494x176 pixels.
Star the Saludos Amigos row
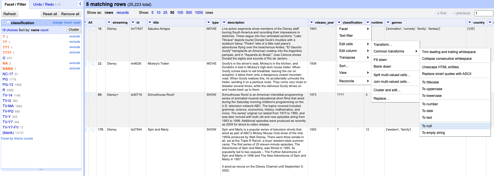[86, 29]
